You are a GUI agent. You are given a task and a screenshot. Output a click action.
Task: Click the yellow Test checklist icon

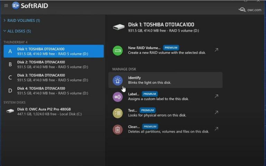pyautogui.click(x=118, y=113)
